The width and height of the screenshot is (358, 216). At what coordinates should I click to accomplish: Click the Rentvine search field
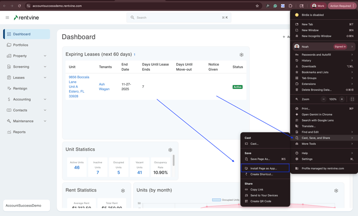pyautogui.click(x=178, y=18)
